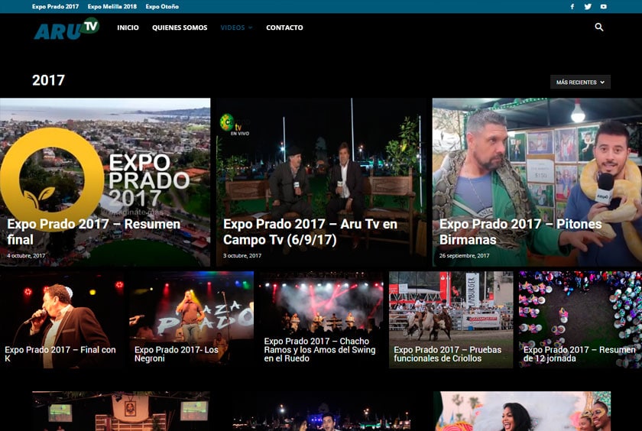642x431 pixels.
Task: Open the night reporter thumbnail in bottom row
Action: click(x=322, y=411)
